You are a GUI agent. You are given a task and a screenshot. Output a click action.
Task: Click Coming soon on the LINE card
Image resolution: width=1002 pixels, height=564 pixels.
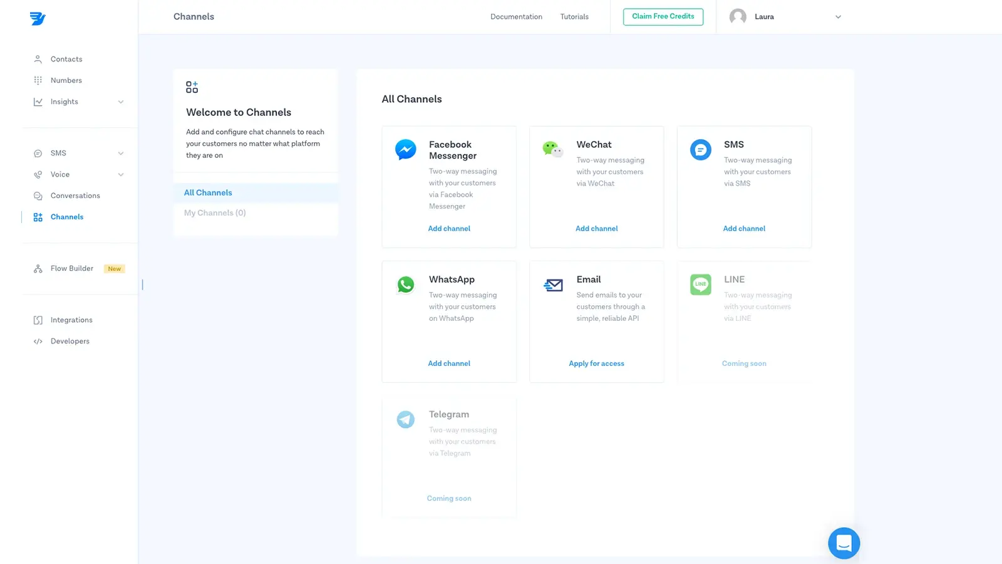tap(744, 363)
